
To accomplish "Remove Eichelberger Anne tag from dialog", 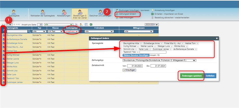I will 161,44.
